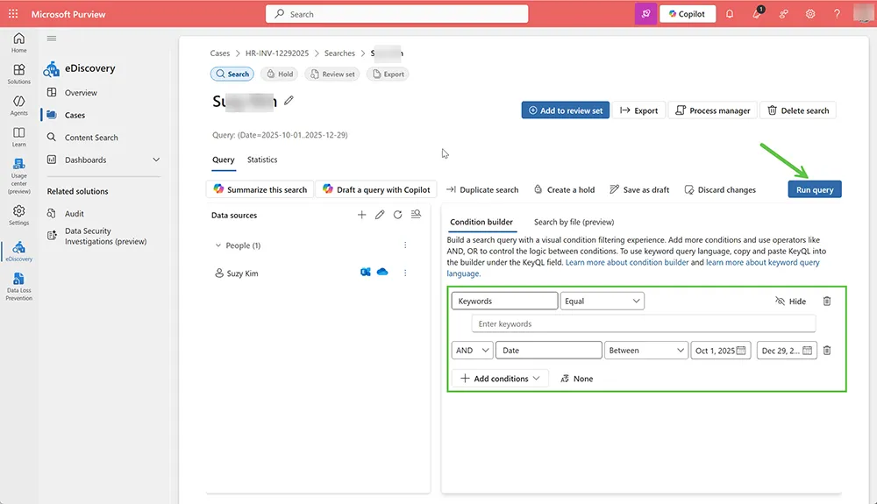The height and width of the screenshot is (504, 877).
Task: Open Solutions in left rail
Action: 19,74
